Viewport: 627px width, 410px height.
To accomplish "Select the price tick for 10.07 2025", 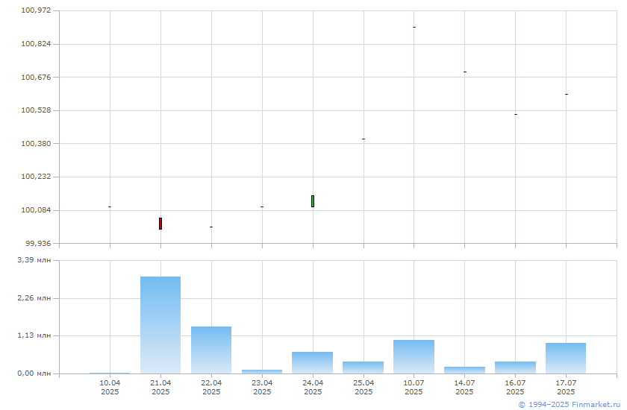I will pos(414,27).
